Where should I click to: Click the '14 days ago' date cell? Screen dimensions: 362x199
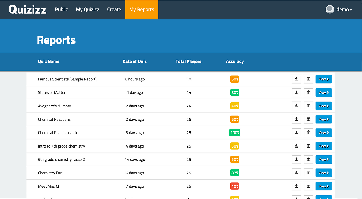point(135,160)
